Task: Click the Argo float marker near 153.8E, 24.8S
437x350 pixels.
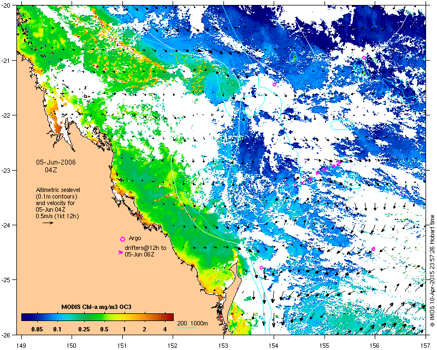Action: 262,267
